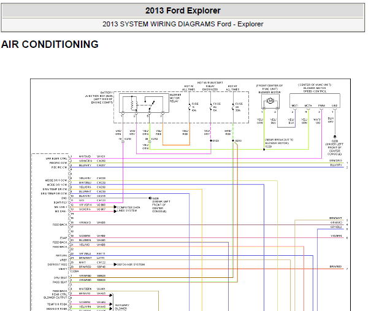Click the relay switch contact symbol
The image size is (371, 311).
click(x=150, y=104)
